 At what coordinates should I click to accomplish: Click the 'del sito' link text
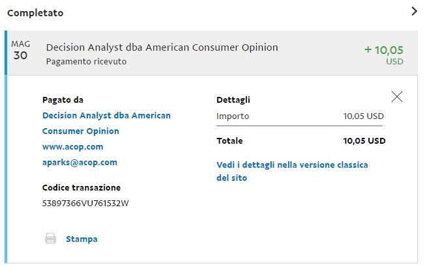232,178
